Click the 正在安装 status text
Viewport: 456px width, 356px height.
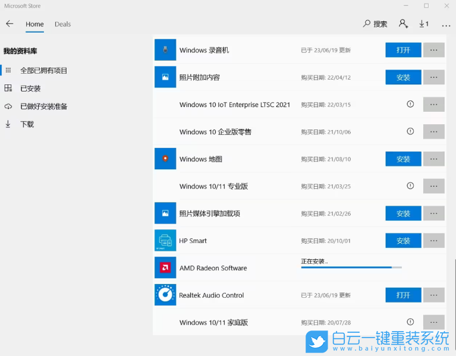315,262
